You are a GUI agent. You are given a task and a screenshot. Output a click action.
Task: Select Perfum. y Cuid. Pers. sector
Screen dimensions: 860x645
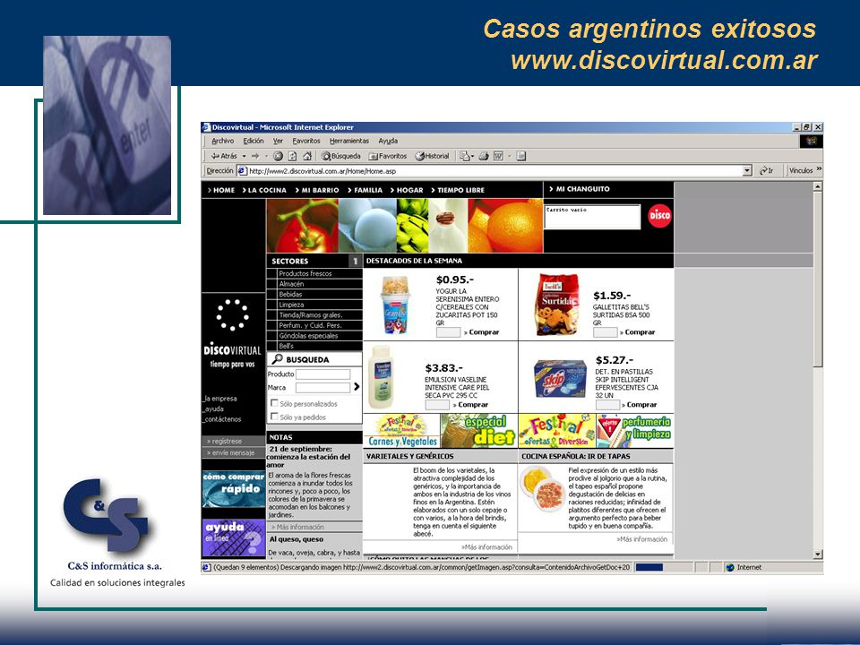310,325
